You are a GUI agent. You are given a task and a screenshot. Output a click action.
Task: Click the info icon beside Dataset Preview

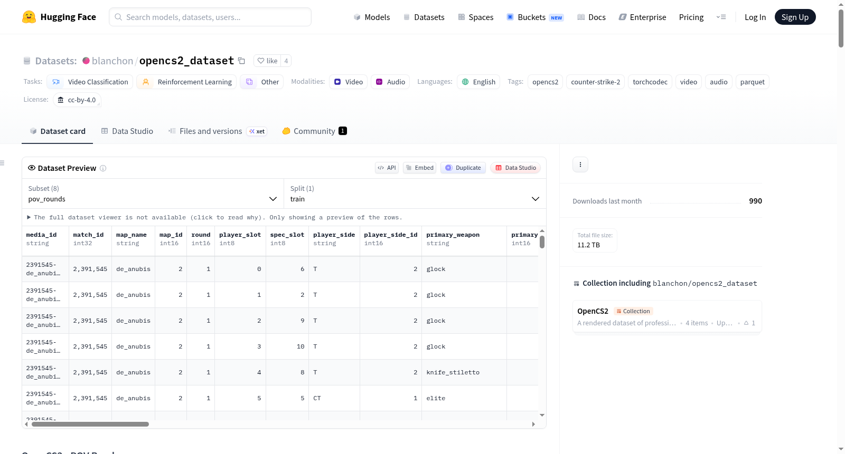click(x=103, y=168)
